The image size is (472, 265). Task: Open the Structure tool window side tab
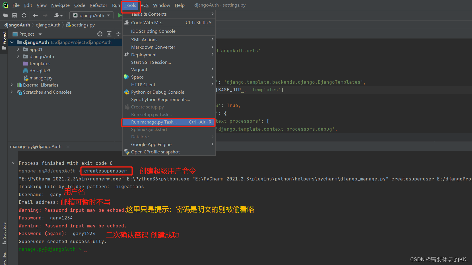click(4, 233)
